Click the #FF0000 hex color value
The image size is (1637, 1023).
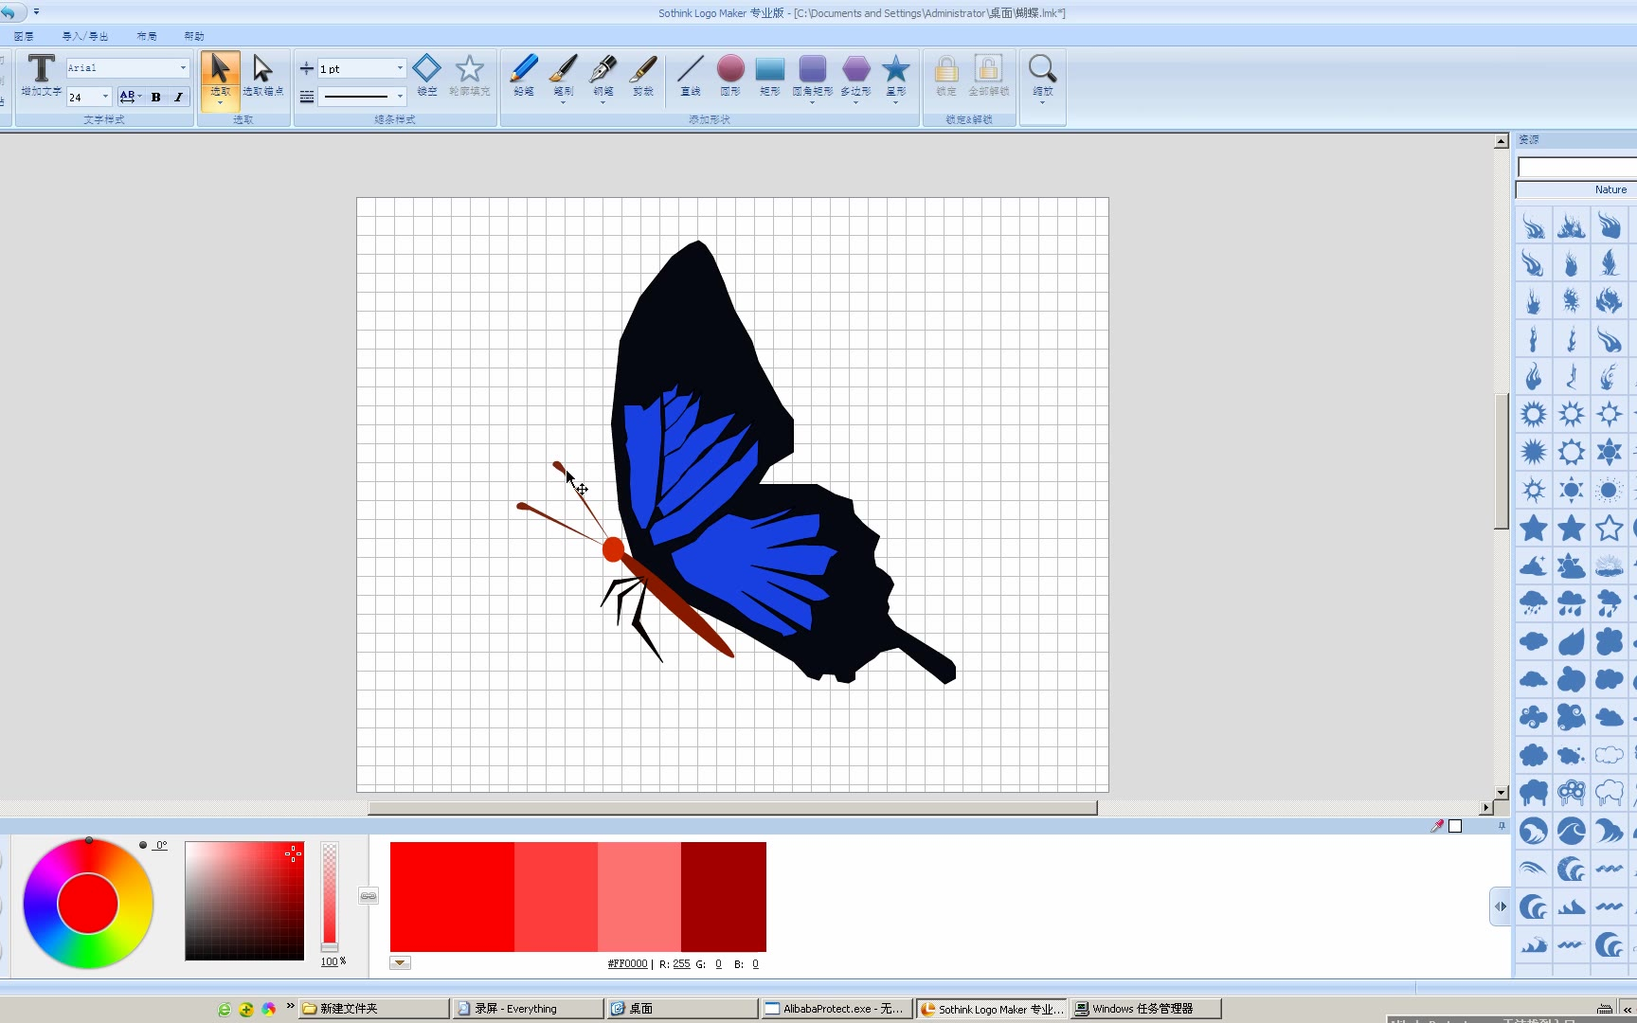tap(627, 963)
